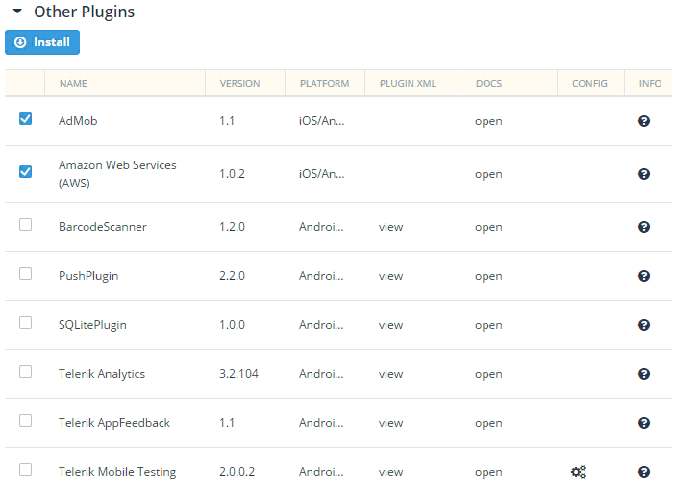Open docs for Amazon Web Services
The height and width of the screenshot is (496, 673).
488,175
